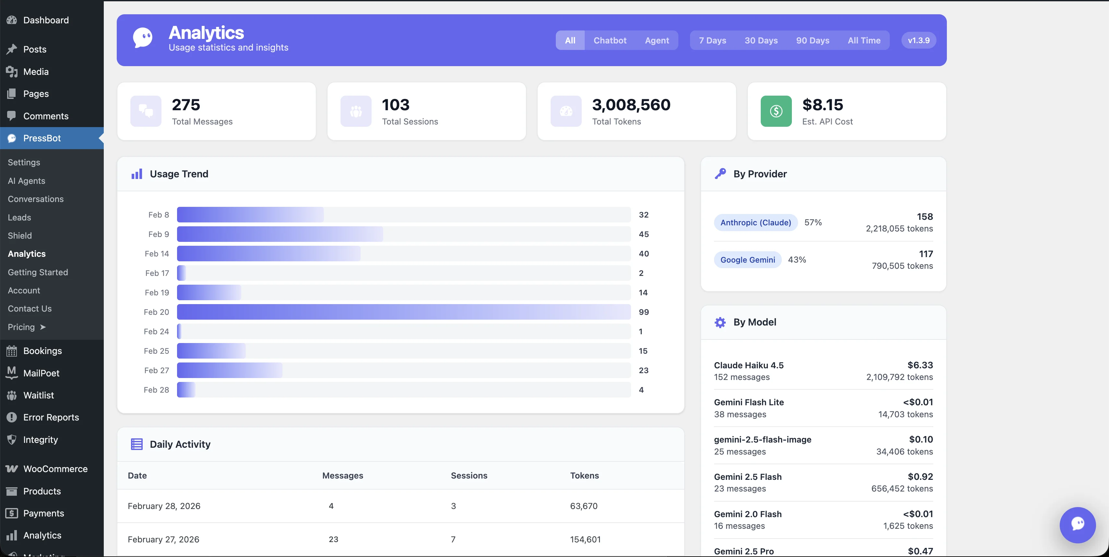Open the Pages icon in the sidebar
The height and width of the screenshot is (557, 1109).
pyautogui.click(x=12, y=94)
